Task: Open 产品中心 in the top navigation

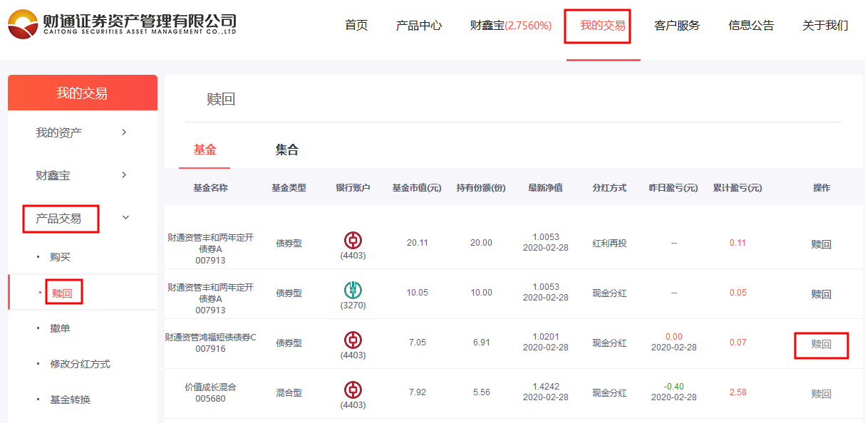Action: coord(419,26)
